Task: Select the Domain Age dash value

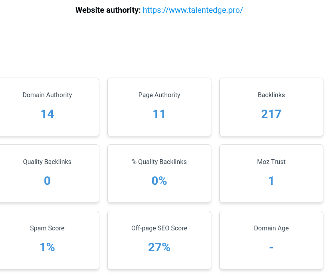Action: click(x=271, y=247)
